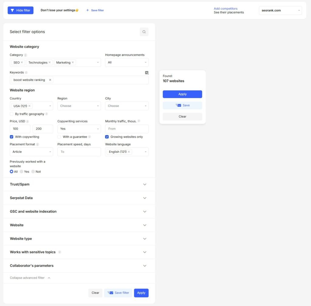Image resolution: width=311 pixels, height=306 pixels.
Task: Remove the SEO category tag
Action: tap(22, 62)
